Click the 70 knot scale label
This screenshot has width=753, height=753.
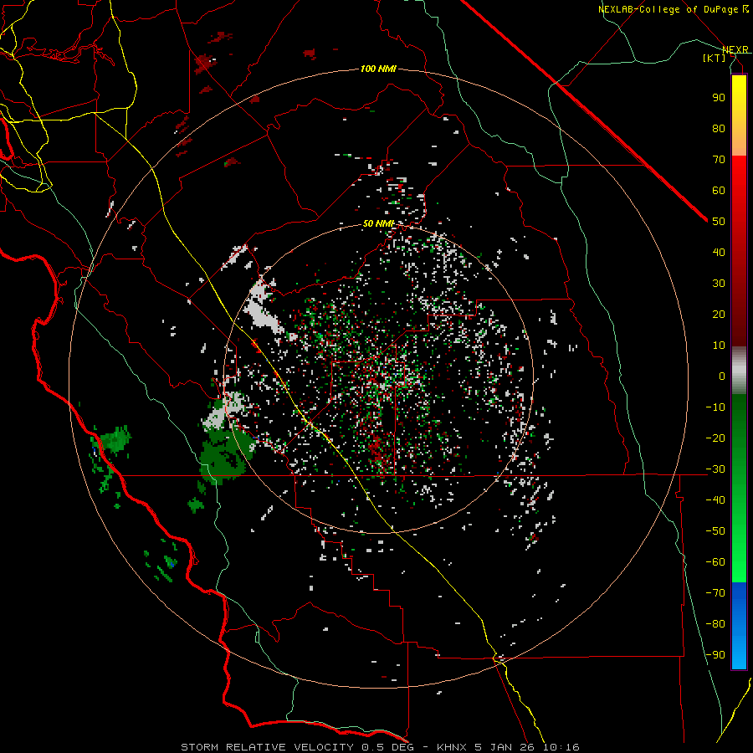(719, 160)
